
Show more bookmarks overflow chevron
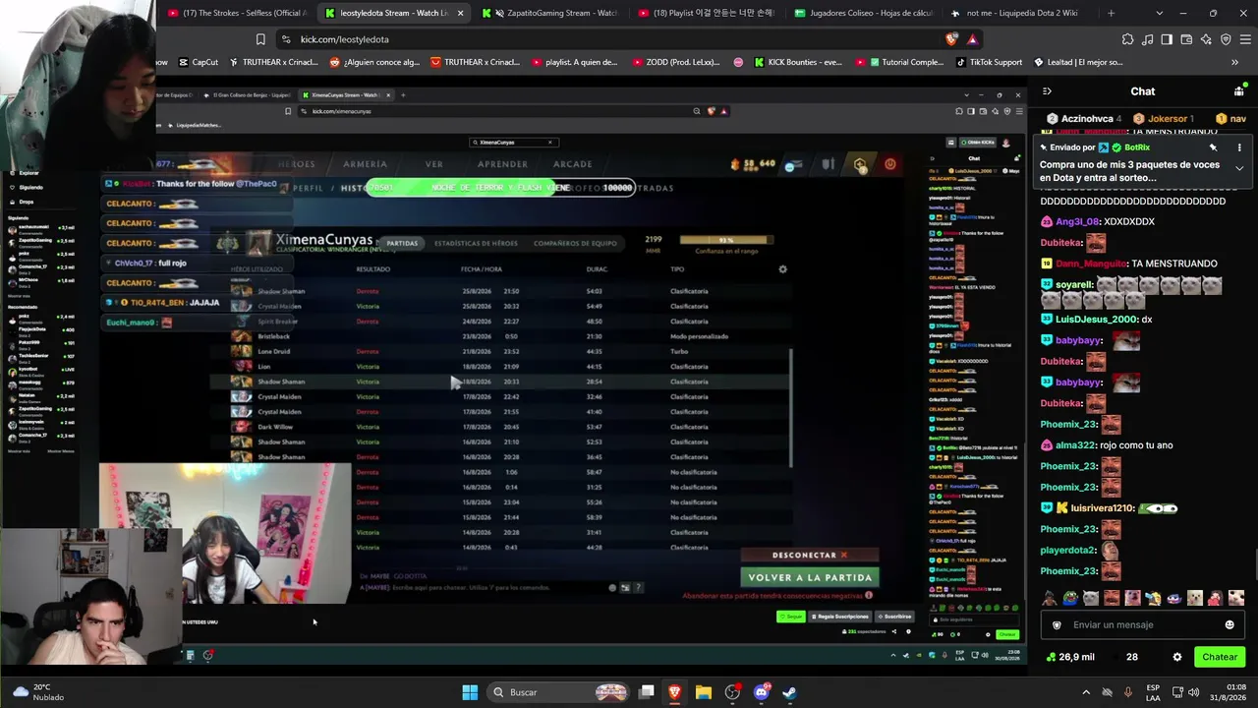[x=1235, y=62]
